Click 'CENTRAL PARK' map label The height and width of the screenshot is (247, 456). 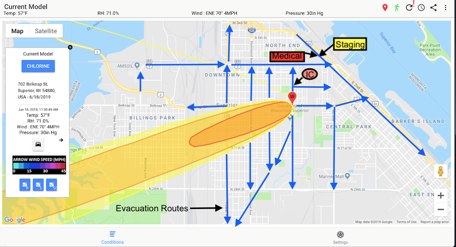pyautogui.click(x=348, y=127)
